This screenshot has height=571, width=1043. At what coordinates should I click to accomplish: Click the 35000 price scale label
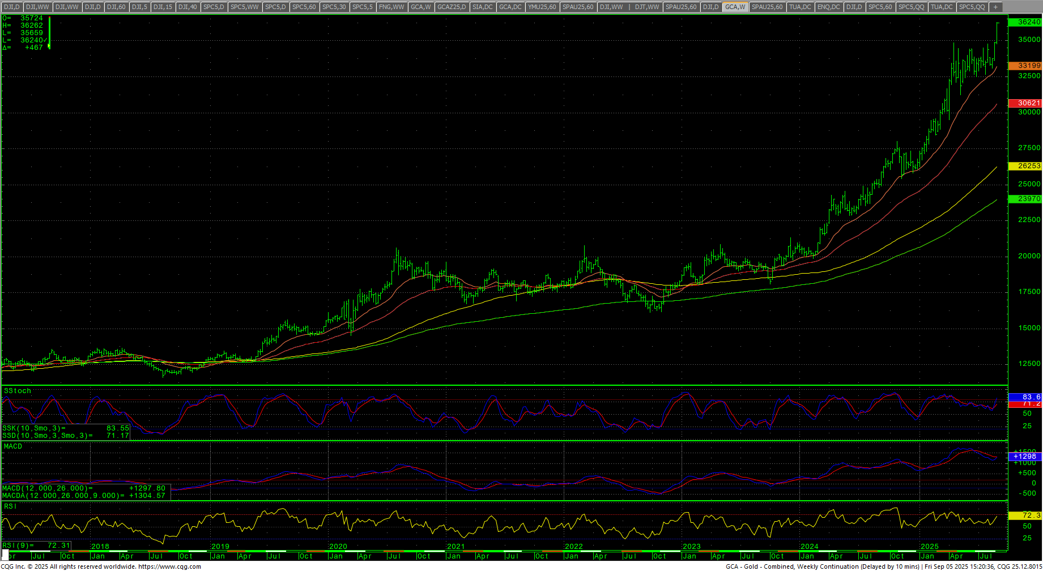point(1029,40)
